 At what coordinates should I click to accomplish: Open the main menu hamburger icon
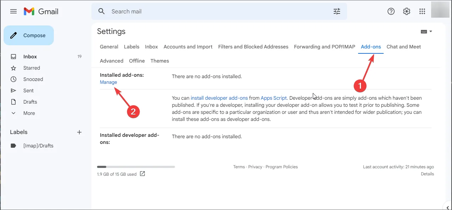13,11
